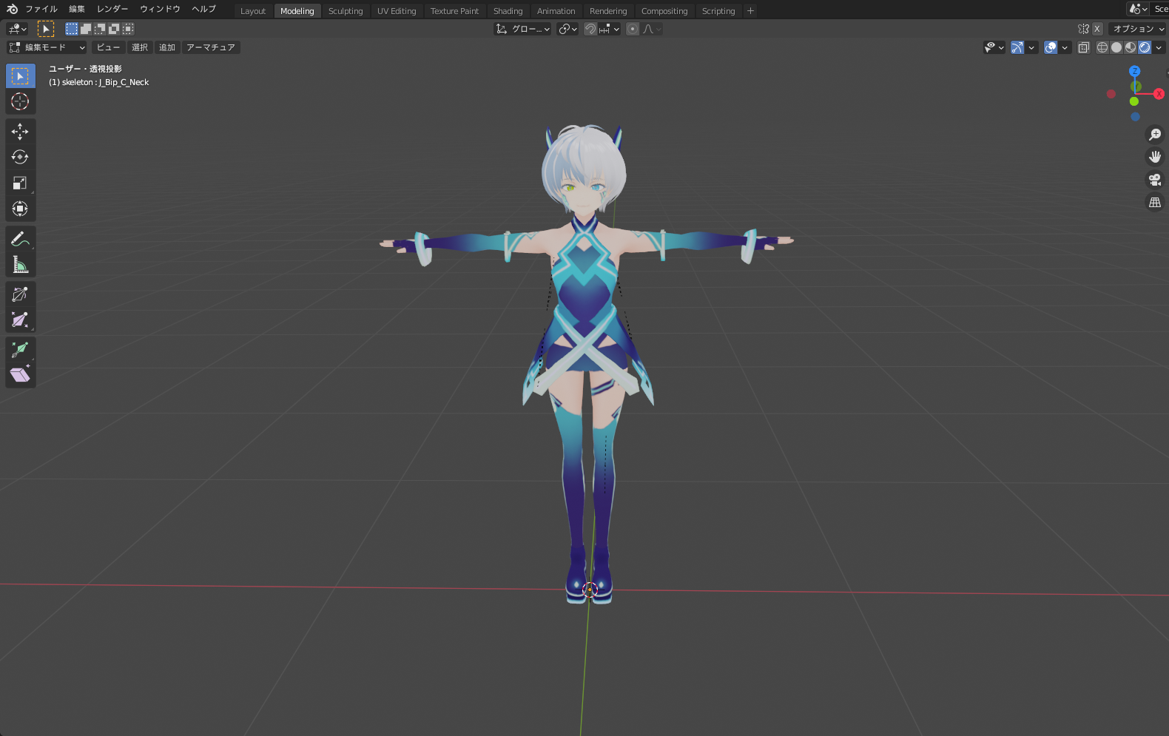
Task: Toggle show gizmos button
Action: tap(1017, 47)
